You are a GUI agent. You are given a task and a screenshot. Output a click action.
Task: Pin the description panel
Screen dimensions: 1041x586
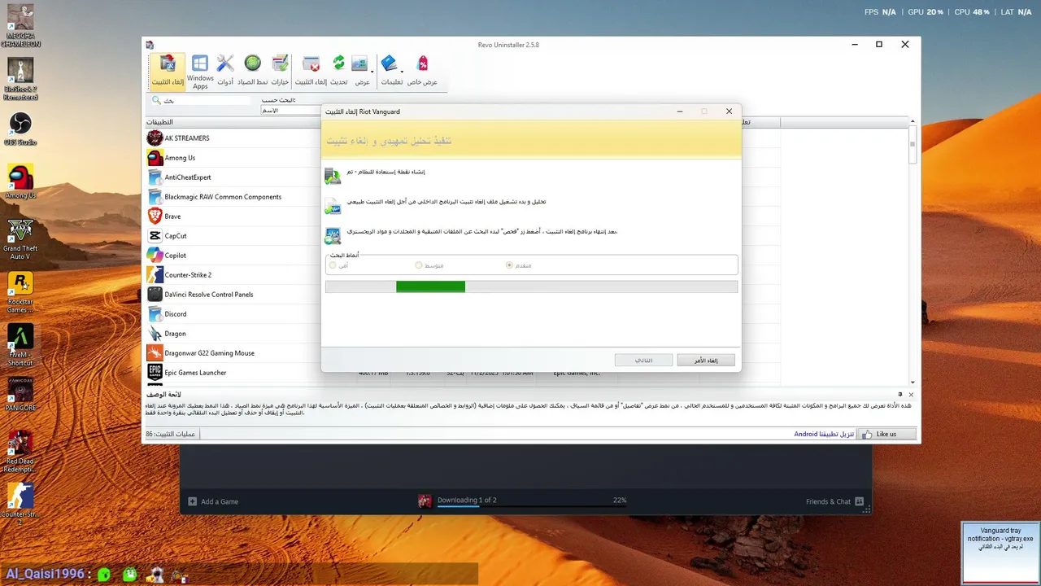pyautogui.click(x=900, y=395)
